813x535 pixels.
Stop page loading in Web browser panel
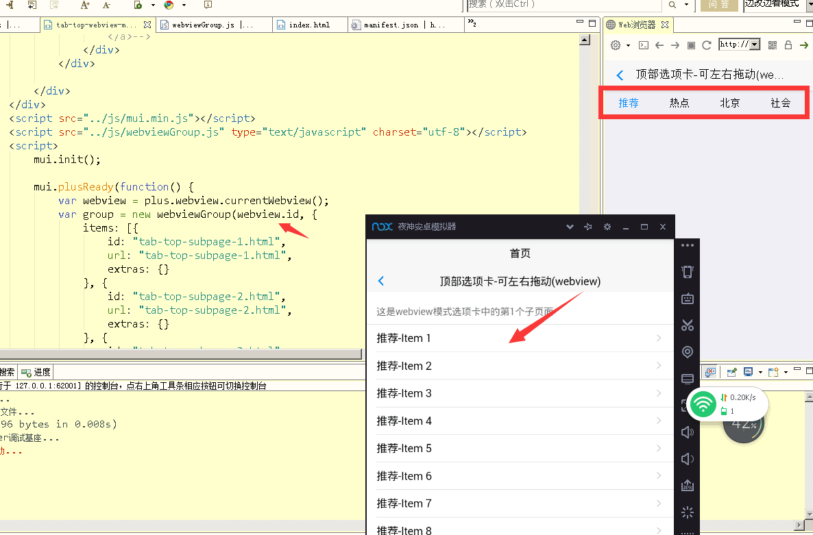tap(691, 46)
